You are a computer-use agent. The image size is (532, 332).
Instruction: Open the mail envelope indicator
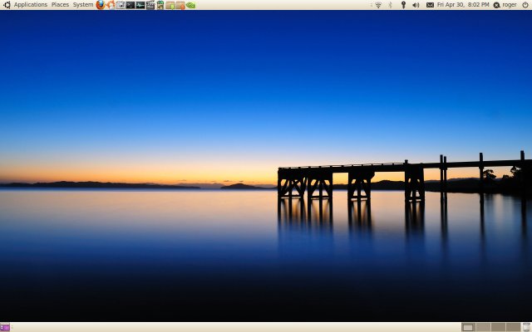[430, 5]
